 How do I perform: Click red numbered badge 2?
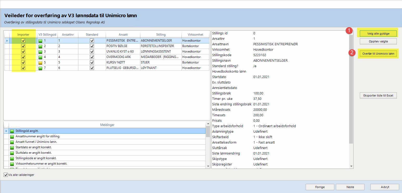pyautogui.click(x=352, y=53)
